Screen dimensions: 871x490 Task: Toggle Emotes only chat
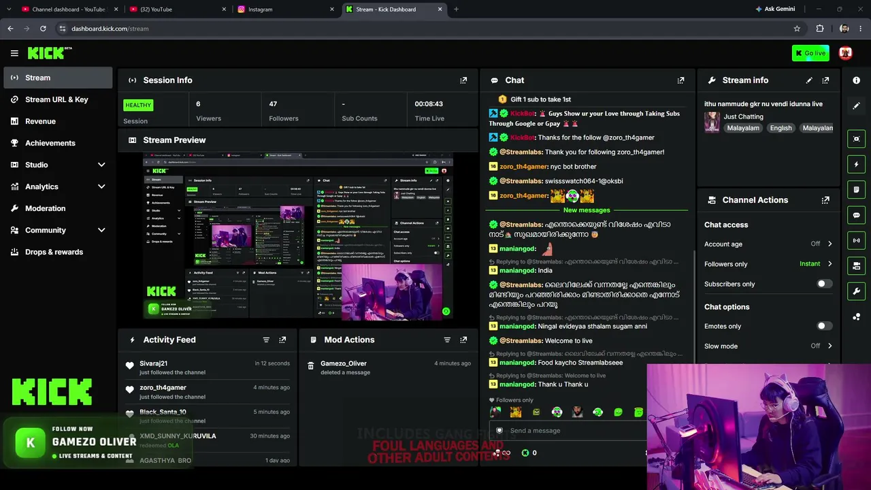click(824, 326)
